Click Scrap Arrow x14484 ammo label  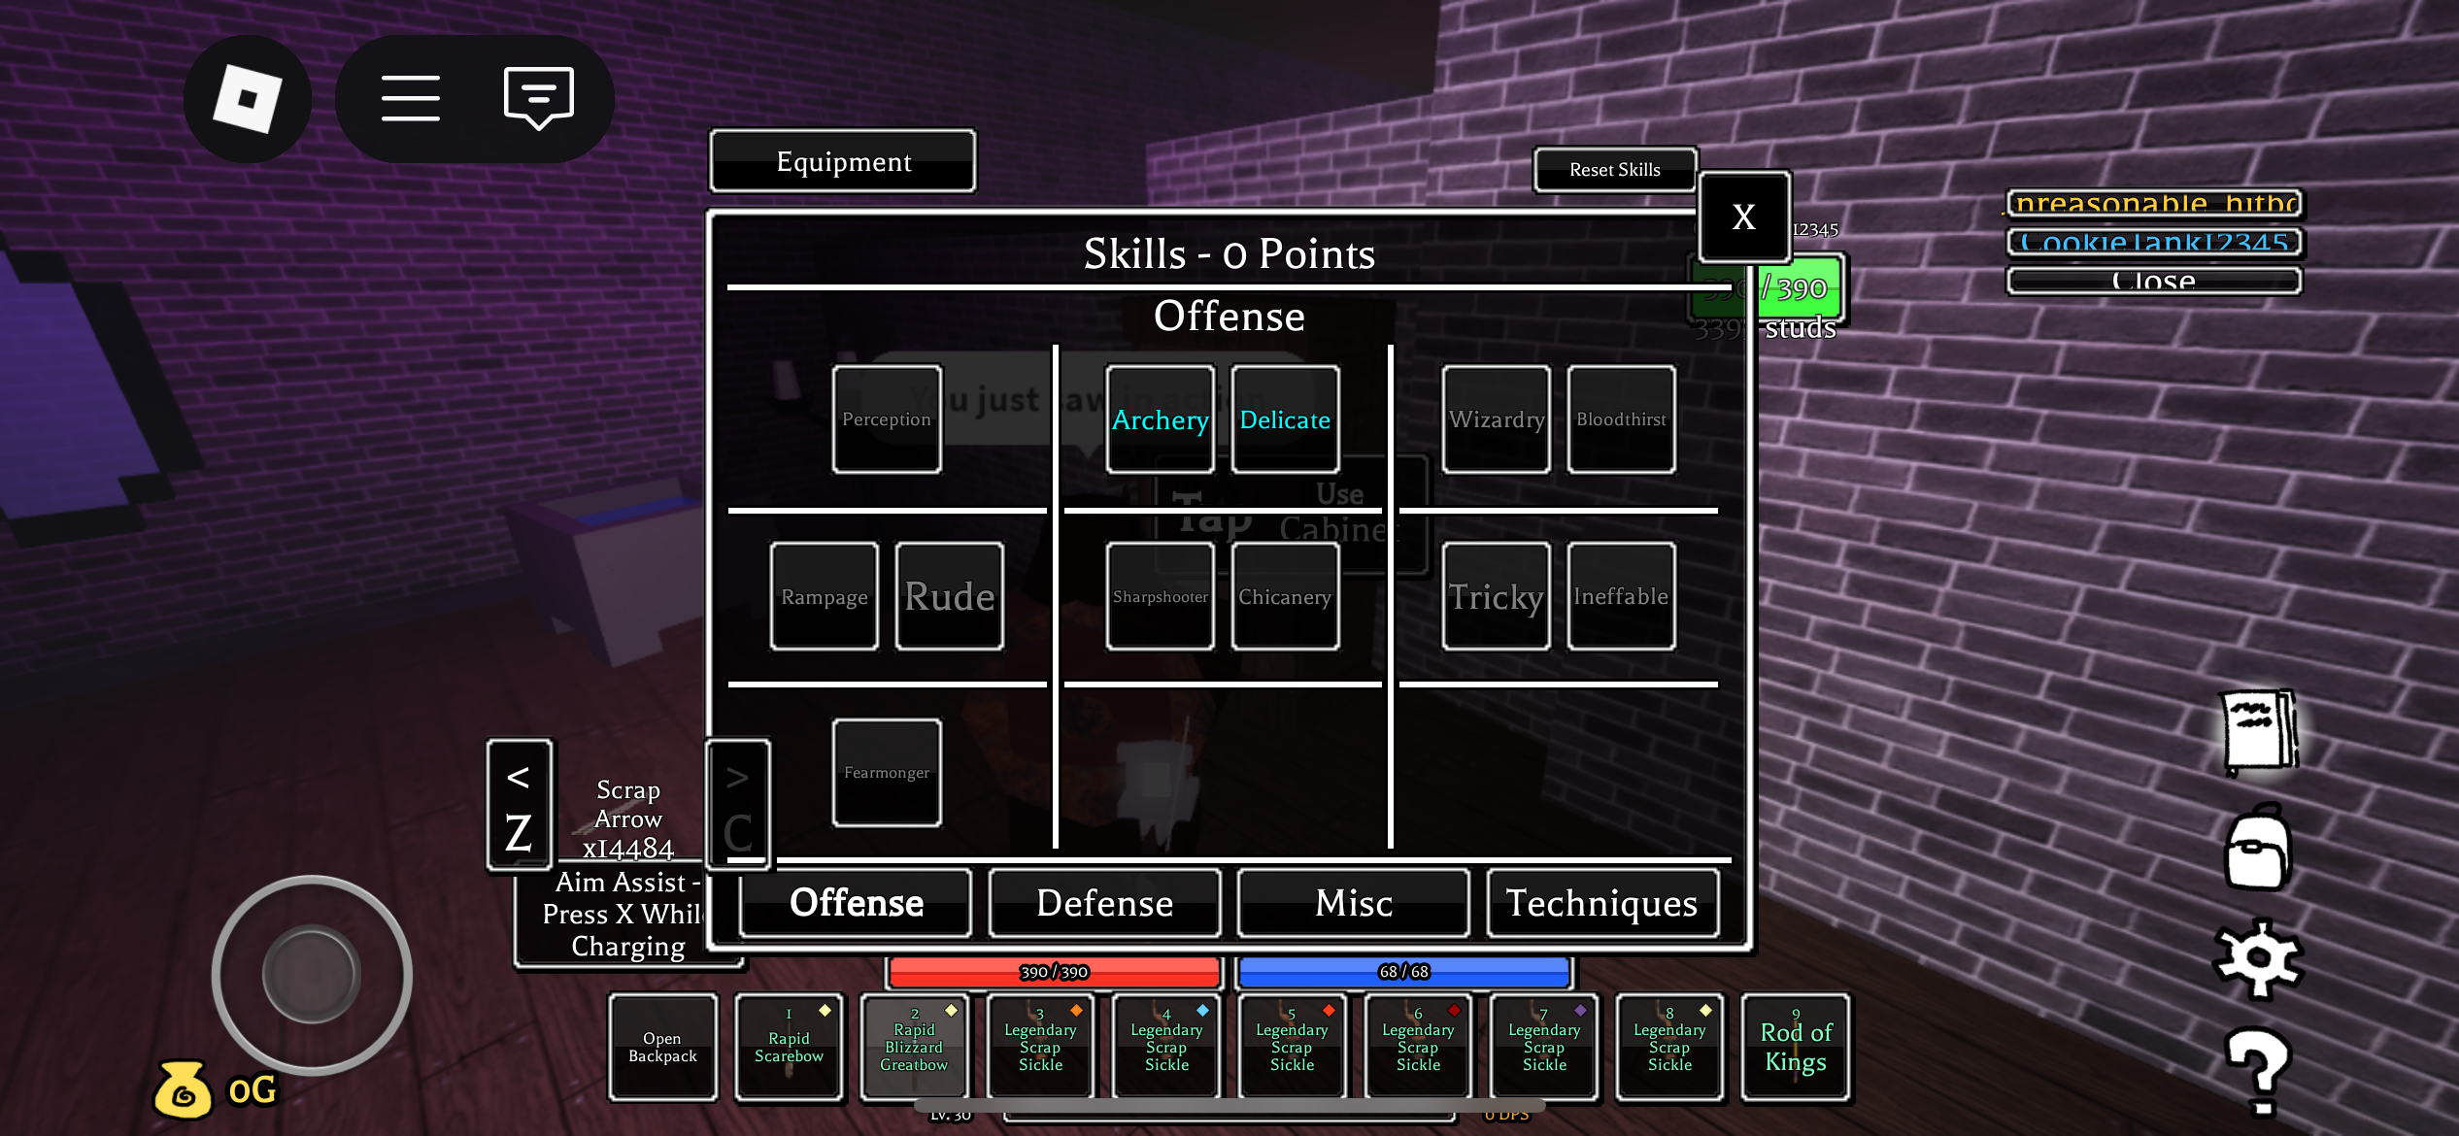[628, 819]
